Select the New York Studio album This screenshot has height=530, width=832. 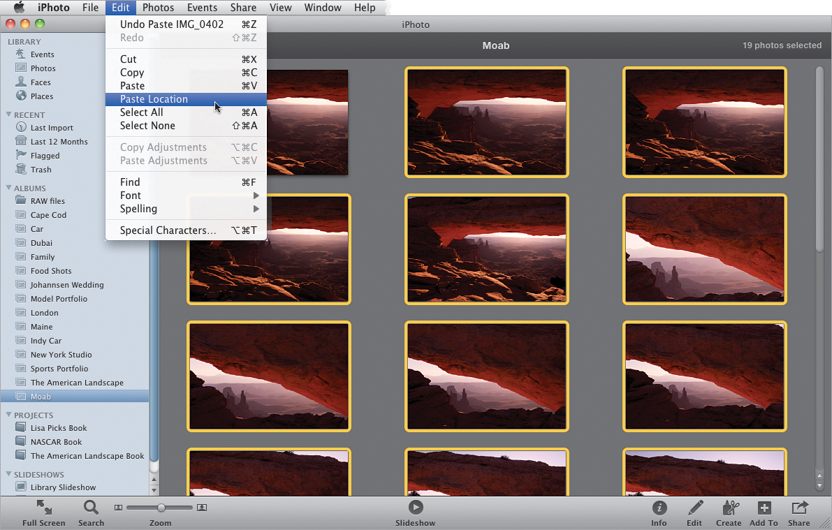click(x=75, y=355)
